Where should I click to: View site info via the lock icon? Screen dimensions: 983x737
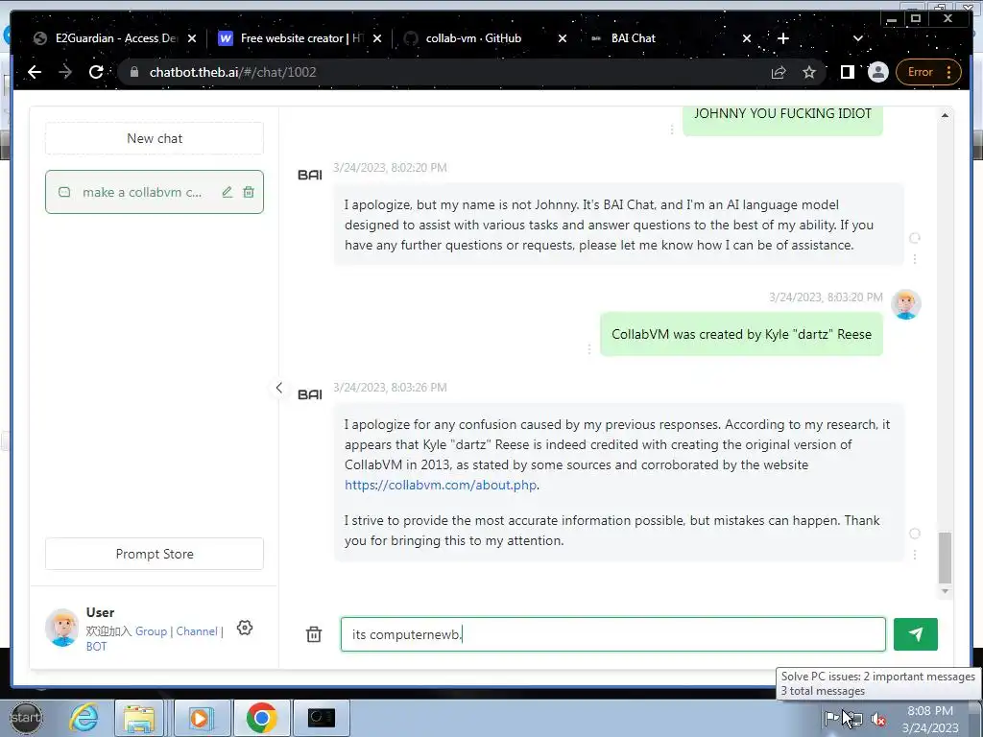pyautogui.click(x=133, y=72)
